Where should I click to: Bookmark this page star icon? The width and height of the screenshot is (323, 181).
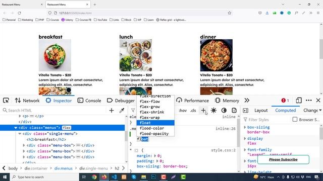coord(230,13)
